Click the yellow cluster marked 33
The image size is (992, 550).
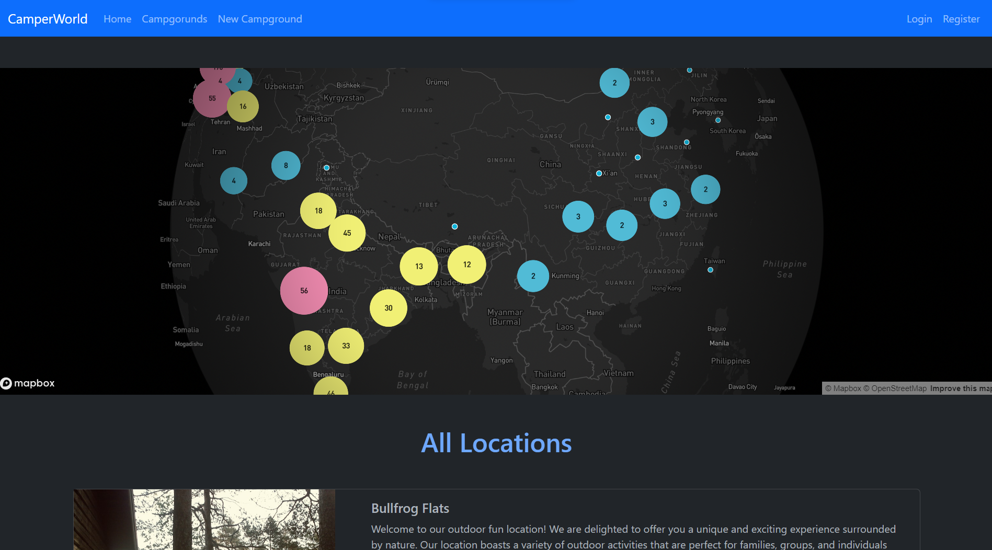[346, 346]
